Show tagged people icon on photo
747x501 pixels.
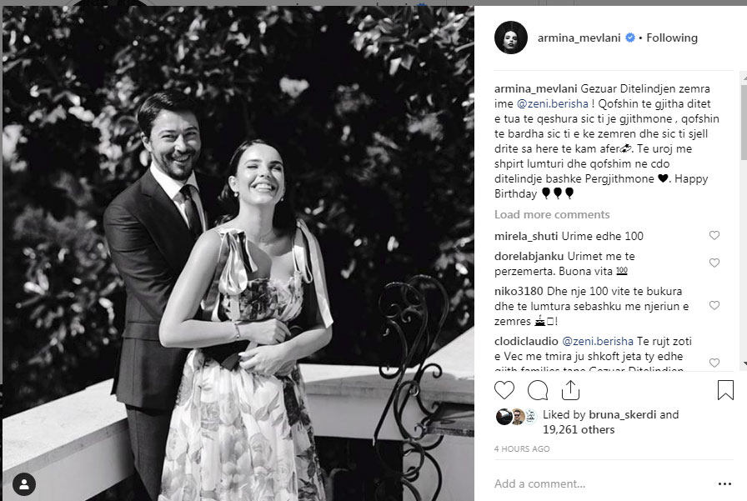point(24,484)
